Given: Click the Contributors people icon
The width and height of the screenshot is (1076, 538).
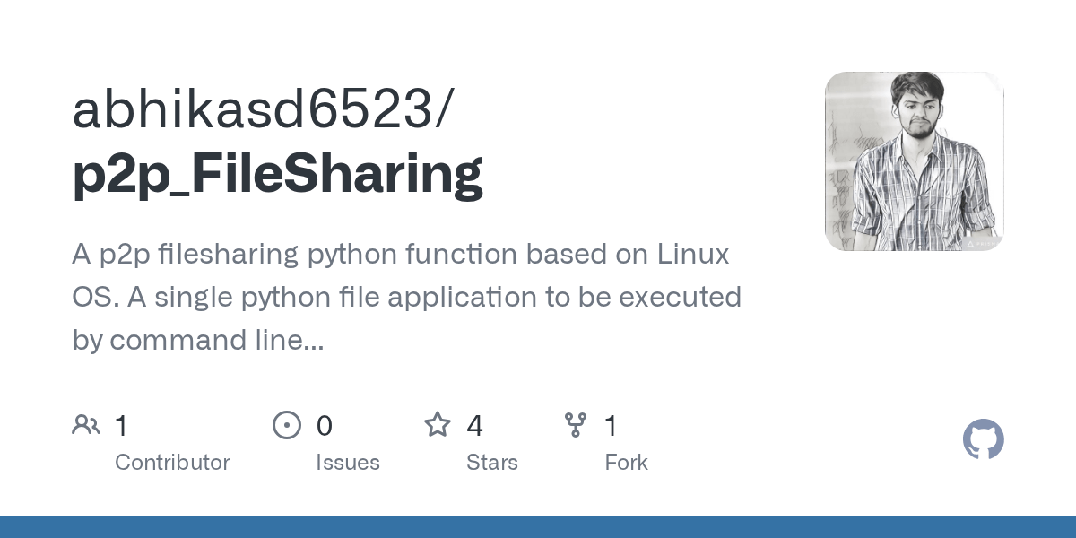Looking at the screenshot, I should coord(86,425).
